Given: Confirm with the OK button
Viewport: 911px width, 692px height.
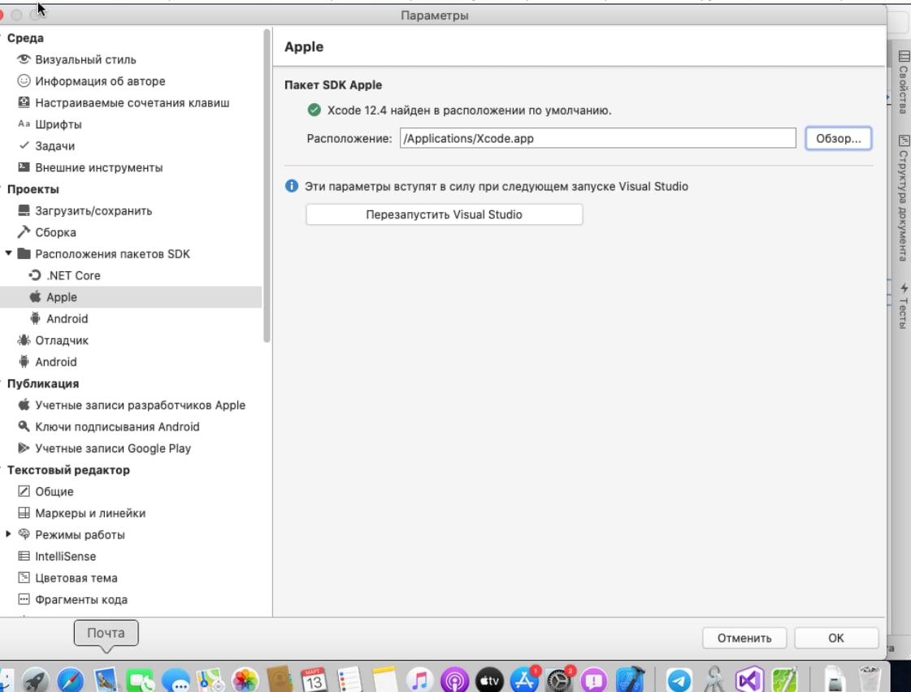Looking at the screenshot, I should point(835,638).
